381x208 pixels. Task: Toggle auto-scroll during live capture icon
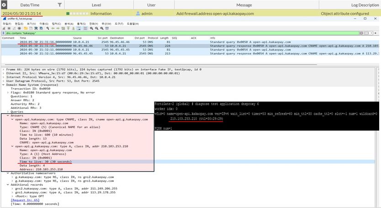click(79, 28)
